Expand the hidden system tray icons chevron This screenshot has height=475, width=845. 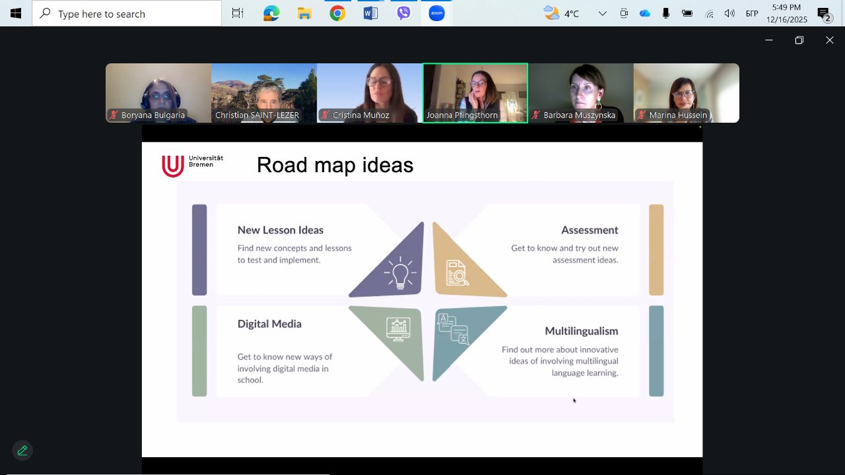click(x=602, y=13)
